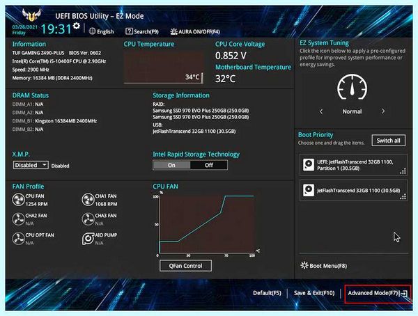Click the drive icon of the second JetFlashTranscend entry
The height and width of the screenshot is (316, 418).
click(x=309, y=190)
